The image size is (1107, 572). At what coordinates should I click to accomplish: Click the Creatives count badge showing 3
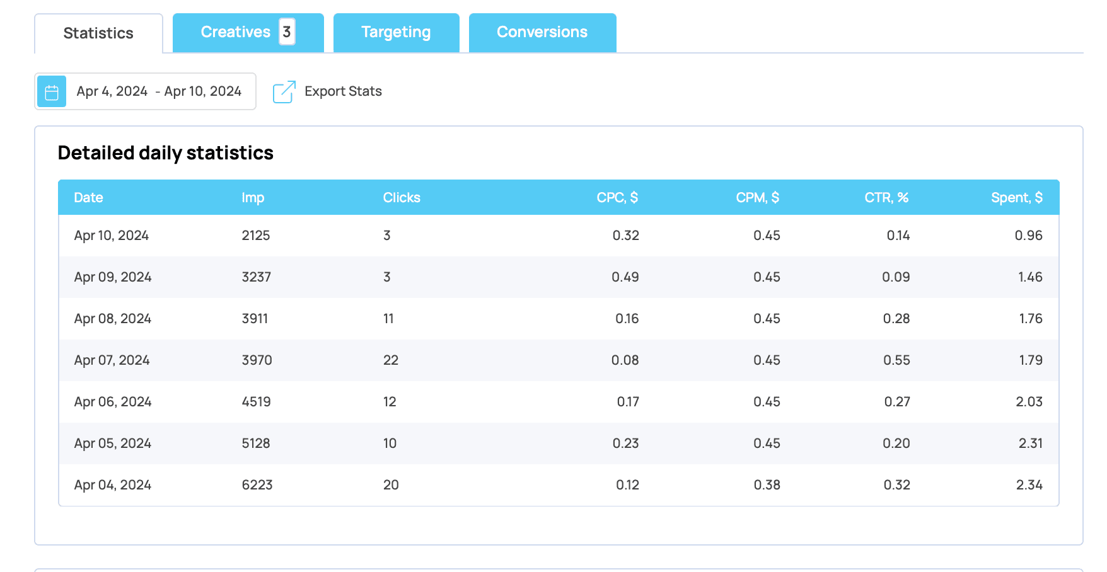click(x=287, y=31)
